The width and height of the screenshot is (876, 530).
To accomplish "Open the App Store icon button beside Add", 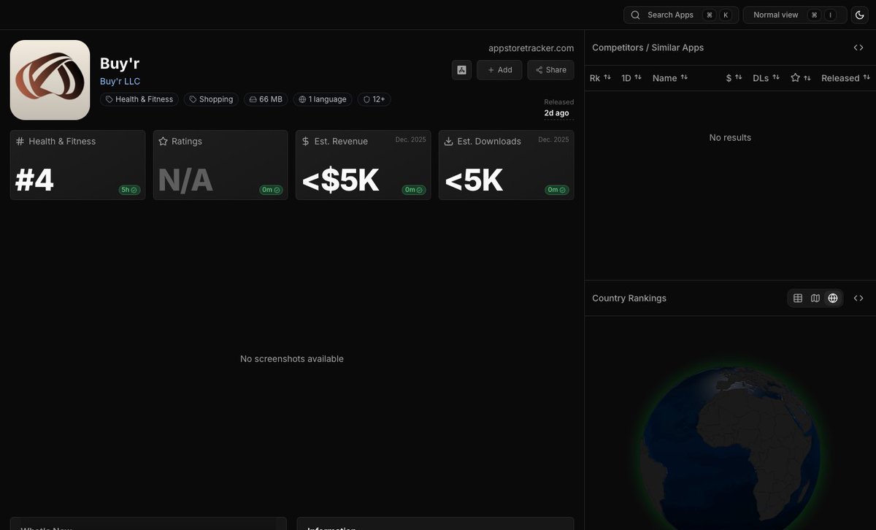I will point(461,70).
